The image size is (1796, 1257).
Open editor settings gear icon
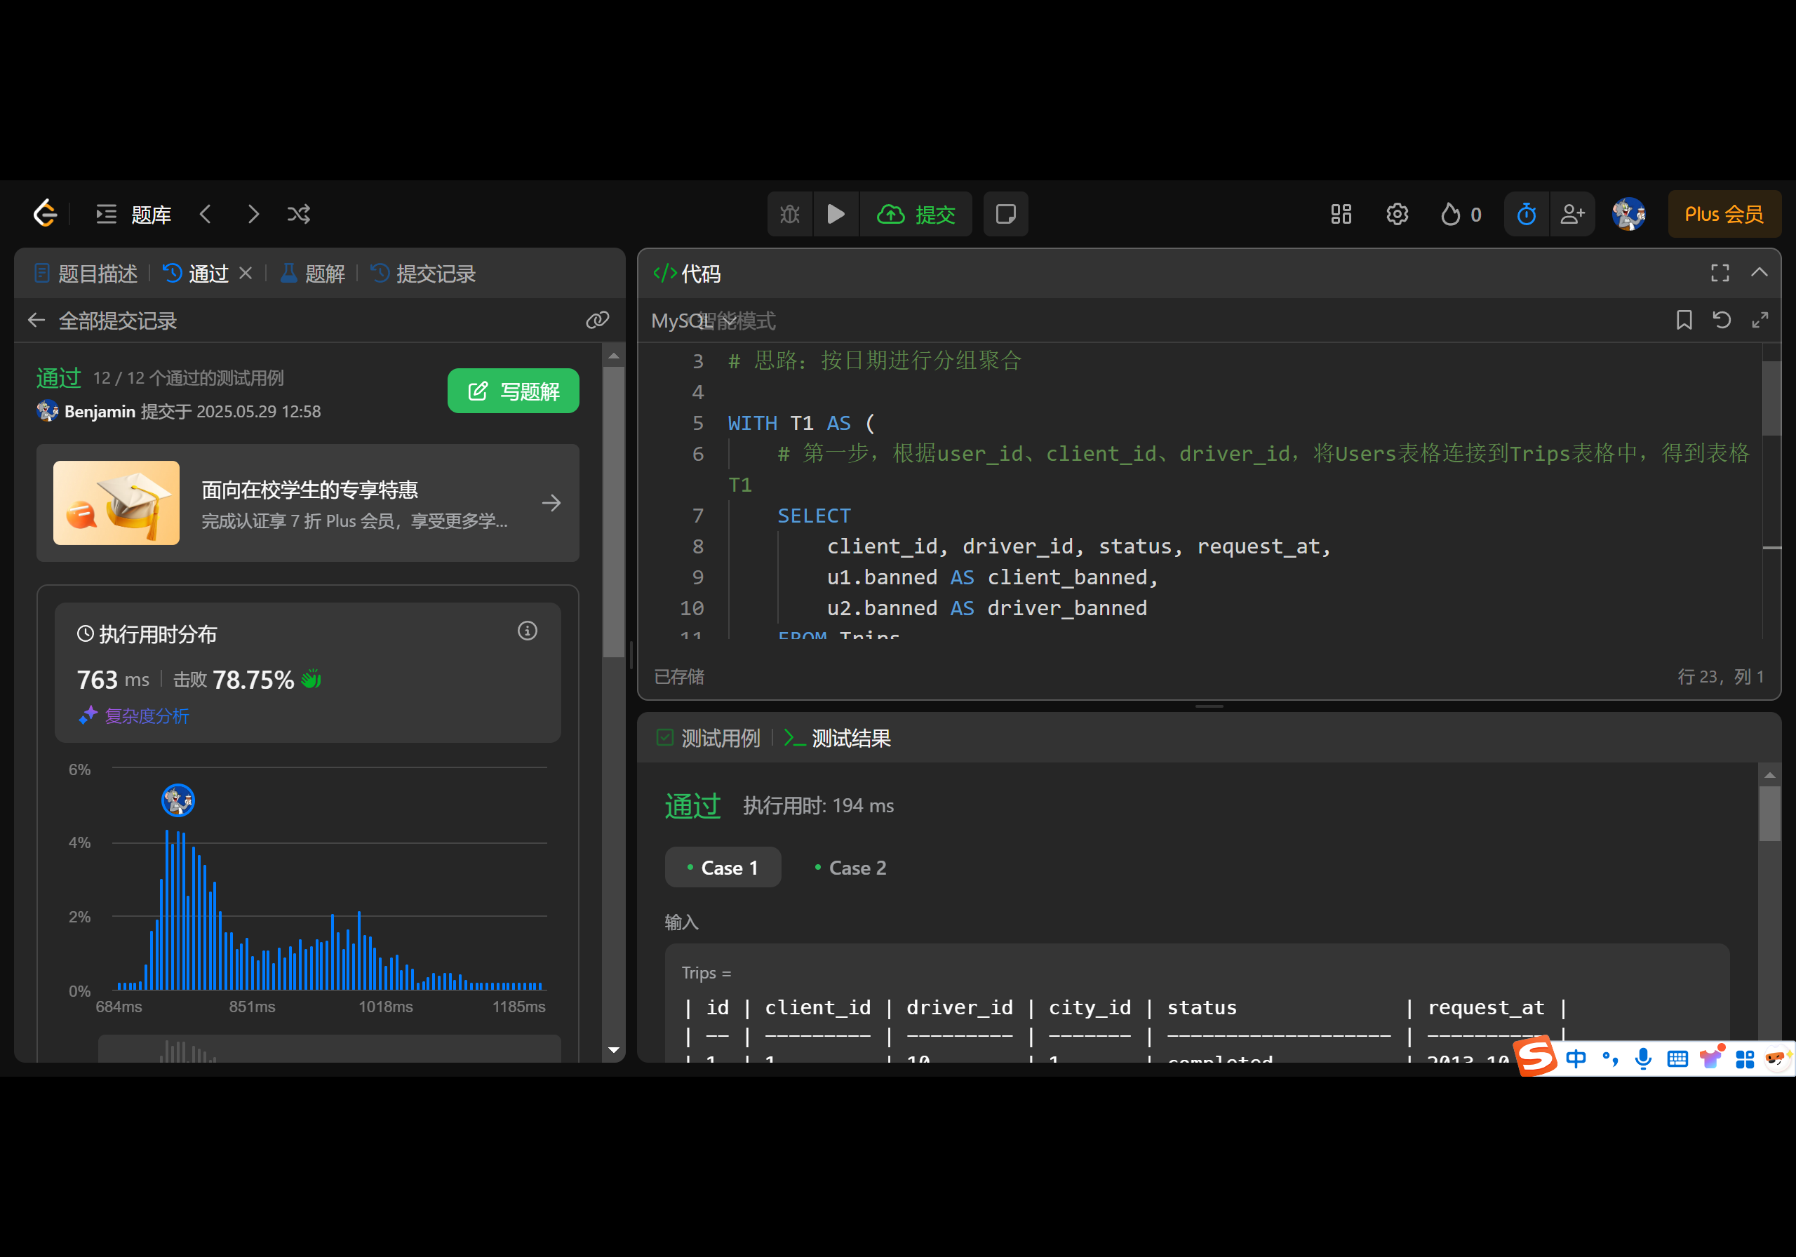click(1397, 213)
